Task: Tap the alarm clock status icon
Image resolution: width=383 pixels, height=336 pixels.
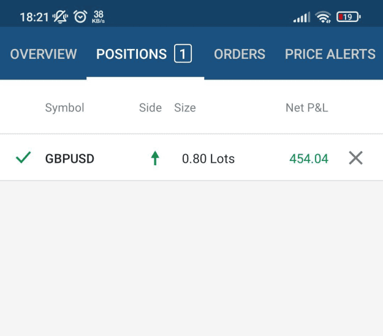Action: [x=80, y=17]
